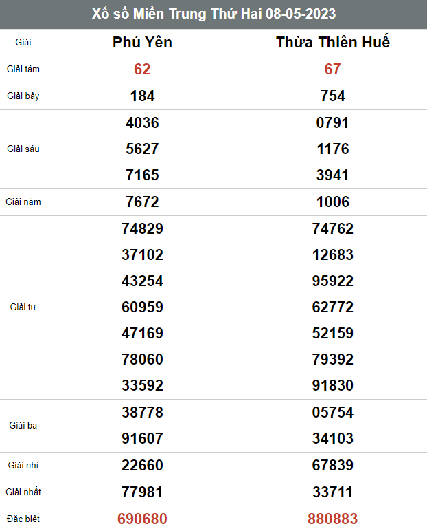Click the Giải năm row label
This screenshot has height=531, width=427.
pos(23,202)
